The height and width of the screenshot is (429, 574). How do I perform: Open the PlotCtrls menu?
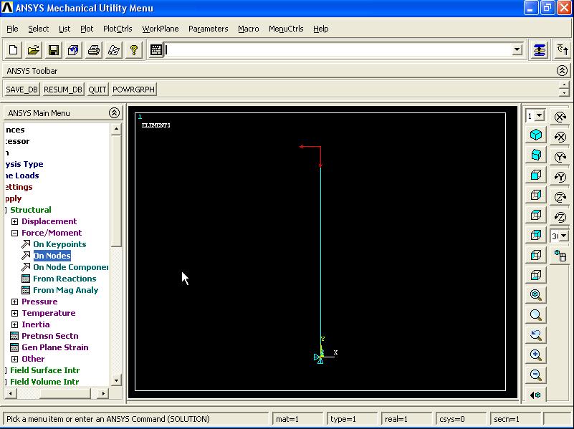click(x=118, y=29)
